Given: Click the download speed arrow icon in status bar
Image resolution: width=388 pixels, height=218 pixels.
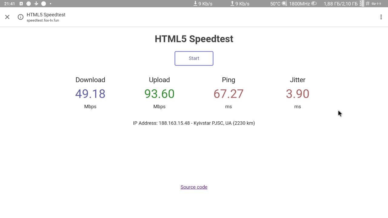Looking at the screenshot, I should [195, 4].
